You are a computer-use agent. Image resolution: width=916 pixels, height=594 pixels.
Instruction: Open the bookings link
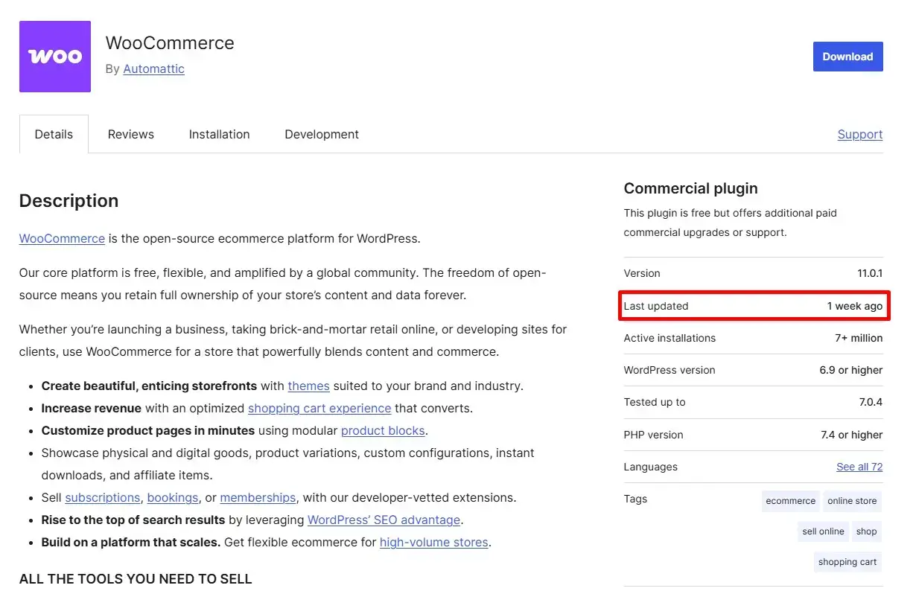pos(173,497)
